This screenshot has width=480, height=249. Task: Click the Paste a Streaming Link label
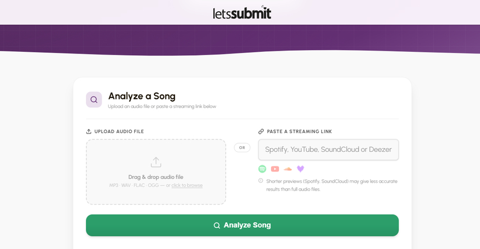click(x=299, y=132)
